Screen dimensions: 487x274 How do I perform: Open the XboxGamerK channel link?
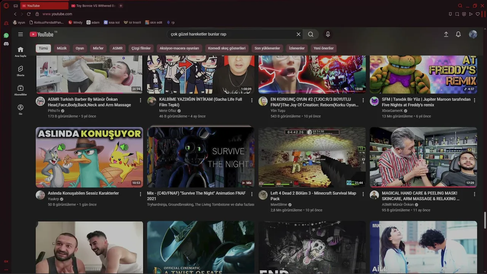[392, 111]
